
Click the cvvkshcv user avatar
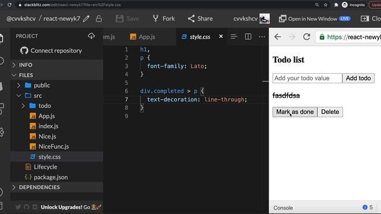(264, 18)
